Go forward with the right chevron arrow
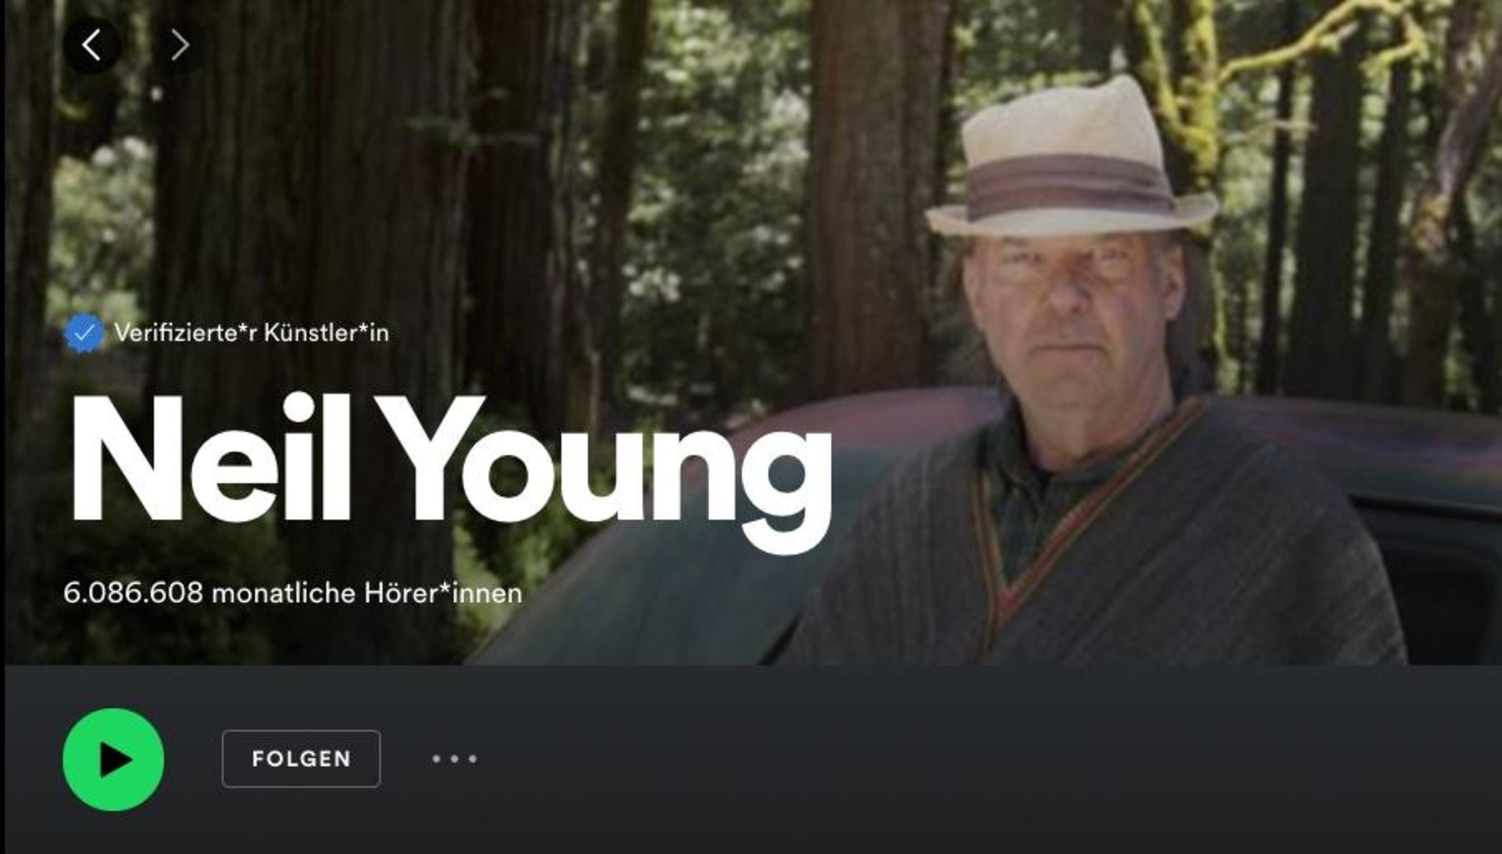The width and height of the screenshot is (1502, 854). point(180,45)
